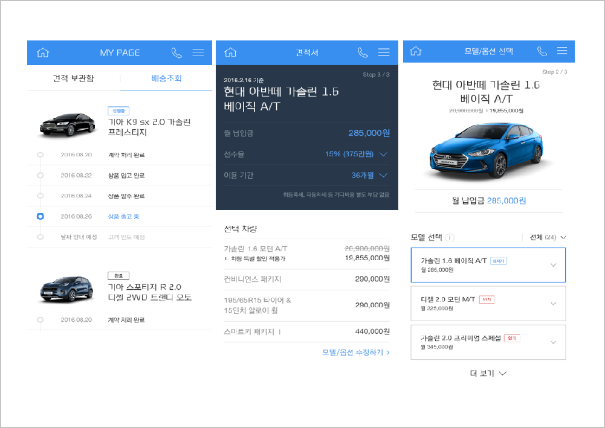Click the 컨비니언스 패키지 row
Image resolution: width=605 pixels, height=428 pixels.
(x=307, y=279)
